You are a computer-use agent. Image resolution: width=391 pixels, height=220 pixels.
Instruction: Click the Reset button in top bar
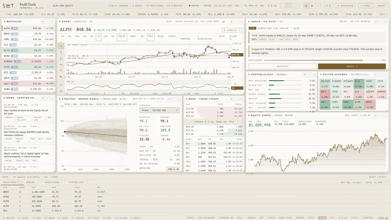click(382, 6)
